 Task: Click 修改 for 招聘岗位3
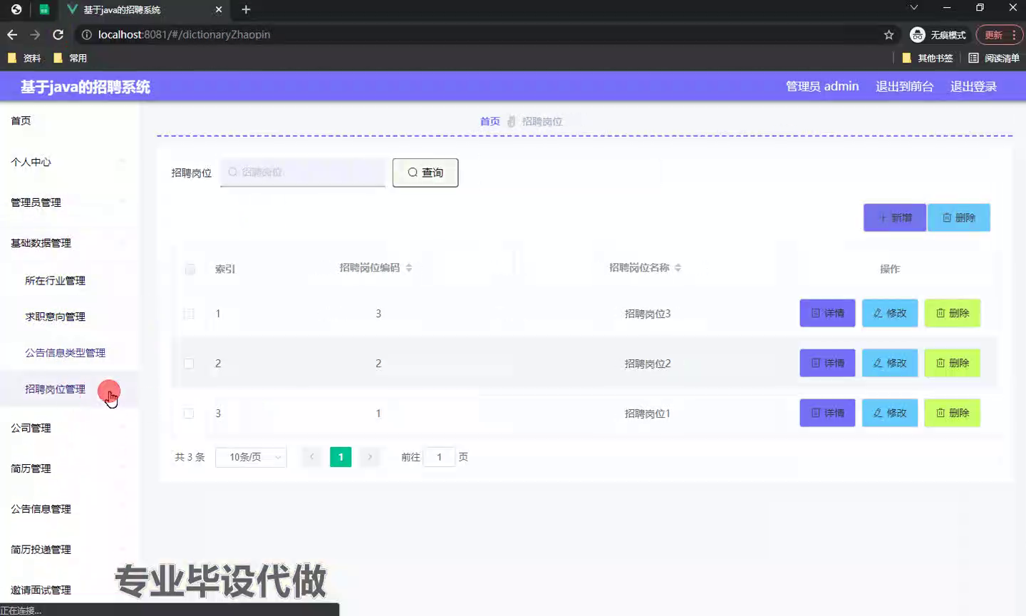coord(890,313)
